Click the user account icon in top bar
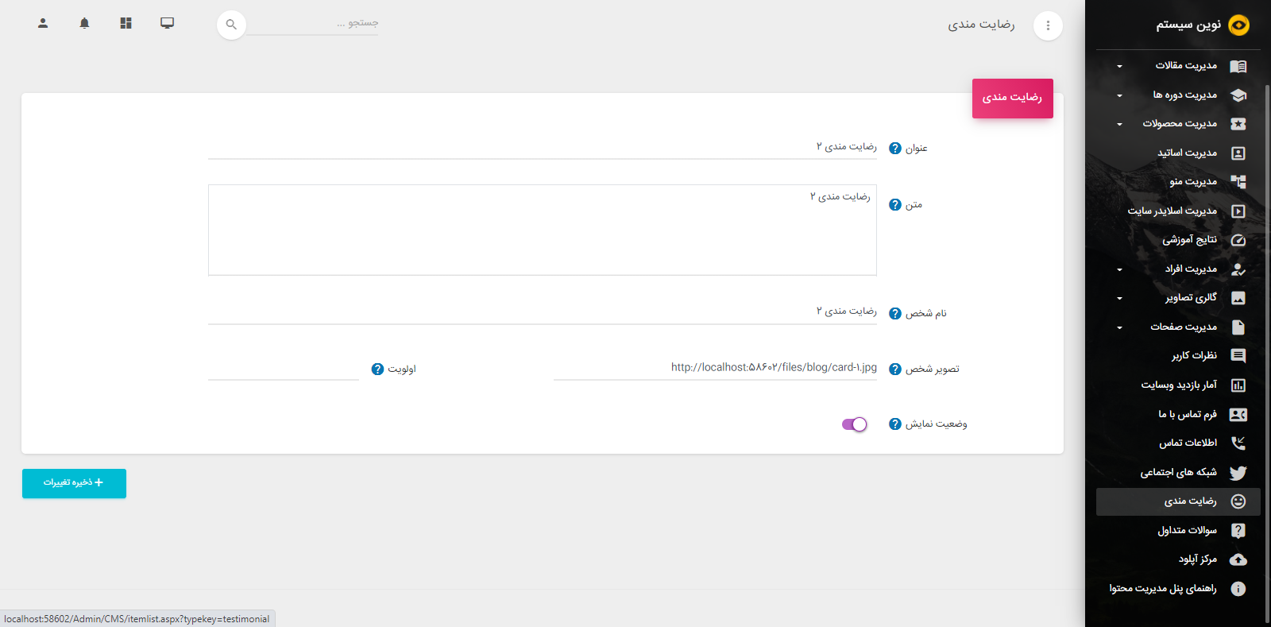This screenshot has height=627, width=1271. tap(43, 23)
